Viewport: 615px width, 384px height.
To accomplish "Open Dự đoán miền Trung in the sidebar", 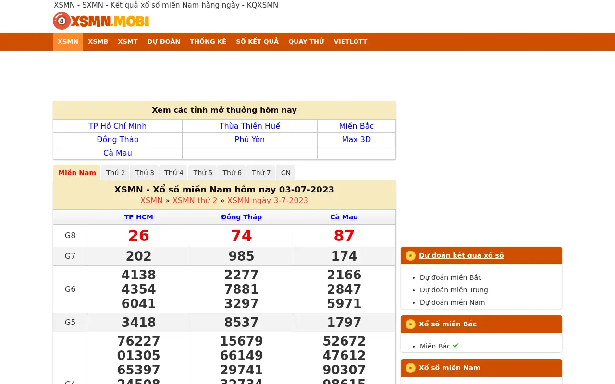I will 454,290.
